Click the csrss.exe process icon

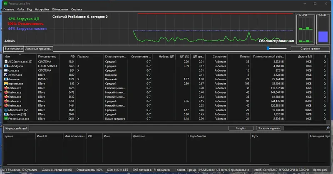pyautogui.click(x=6, y=70)
